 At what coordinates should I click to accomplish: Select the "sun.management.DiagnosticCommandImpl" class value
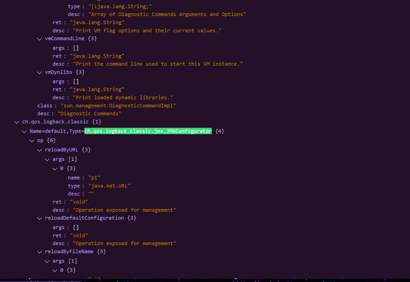pos(118,106)
